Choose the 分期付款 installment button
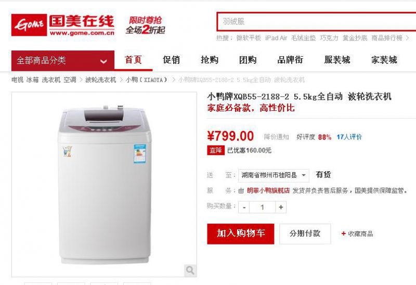416x285 pixels. pyautogui.click(x=305, y=234)
